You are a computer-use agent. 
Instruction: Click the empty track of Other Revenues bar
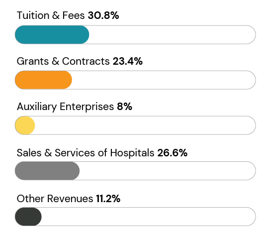[x=149, y=217]
